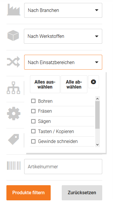Click the barcode icon beside Artikelnummer
The width and height of the screenshot is (113, 205).
tap(14, 165)
